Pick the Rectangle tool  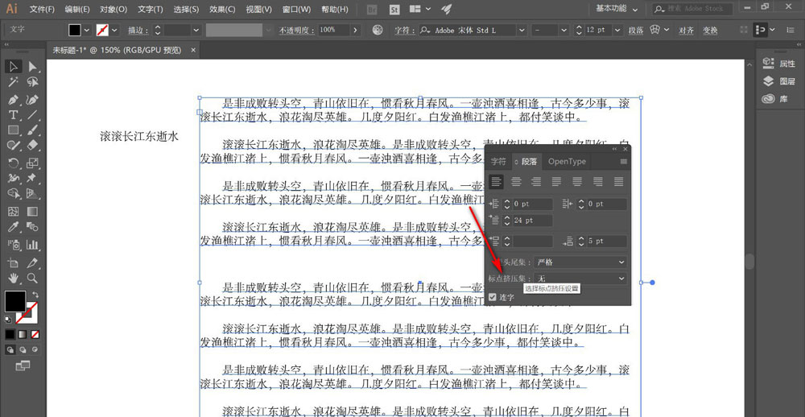pyautogui.click(x=14, y=130)
